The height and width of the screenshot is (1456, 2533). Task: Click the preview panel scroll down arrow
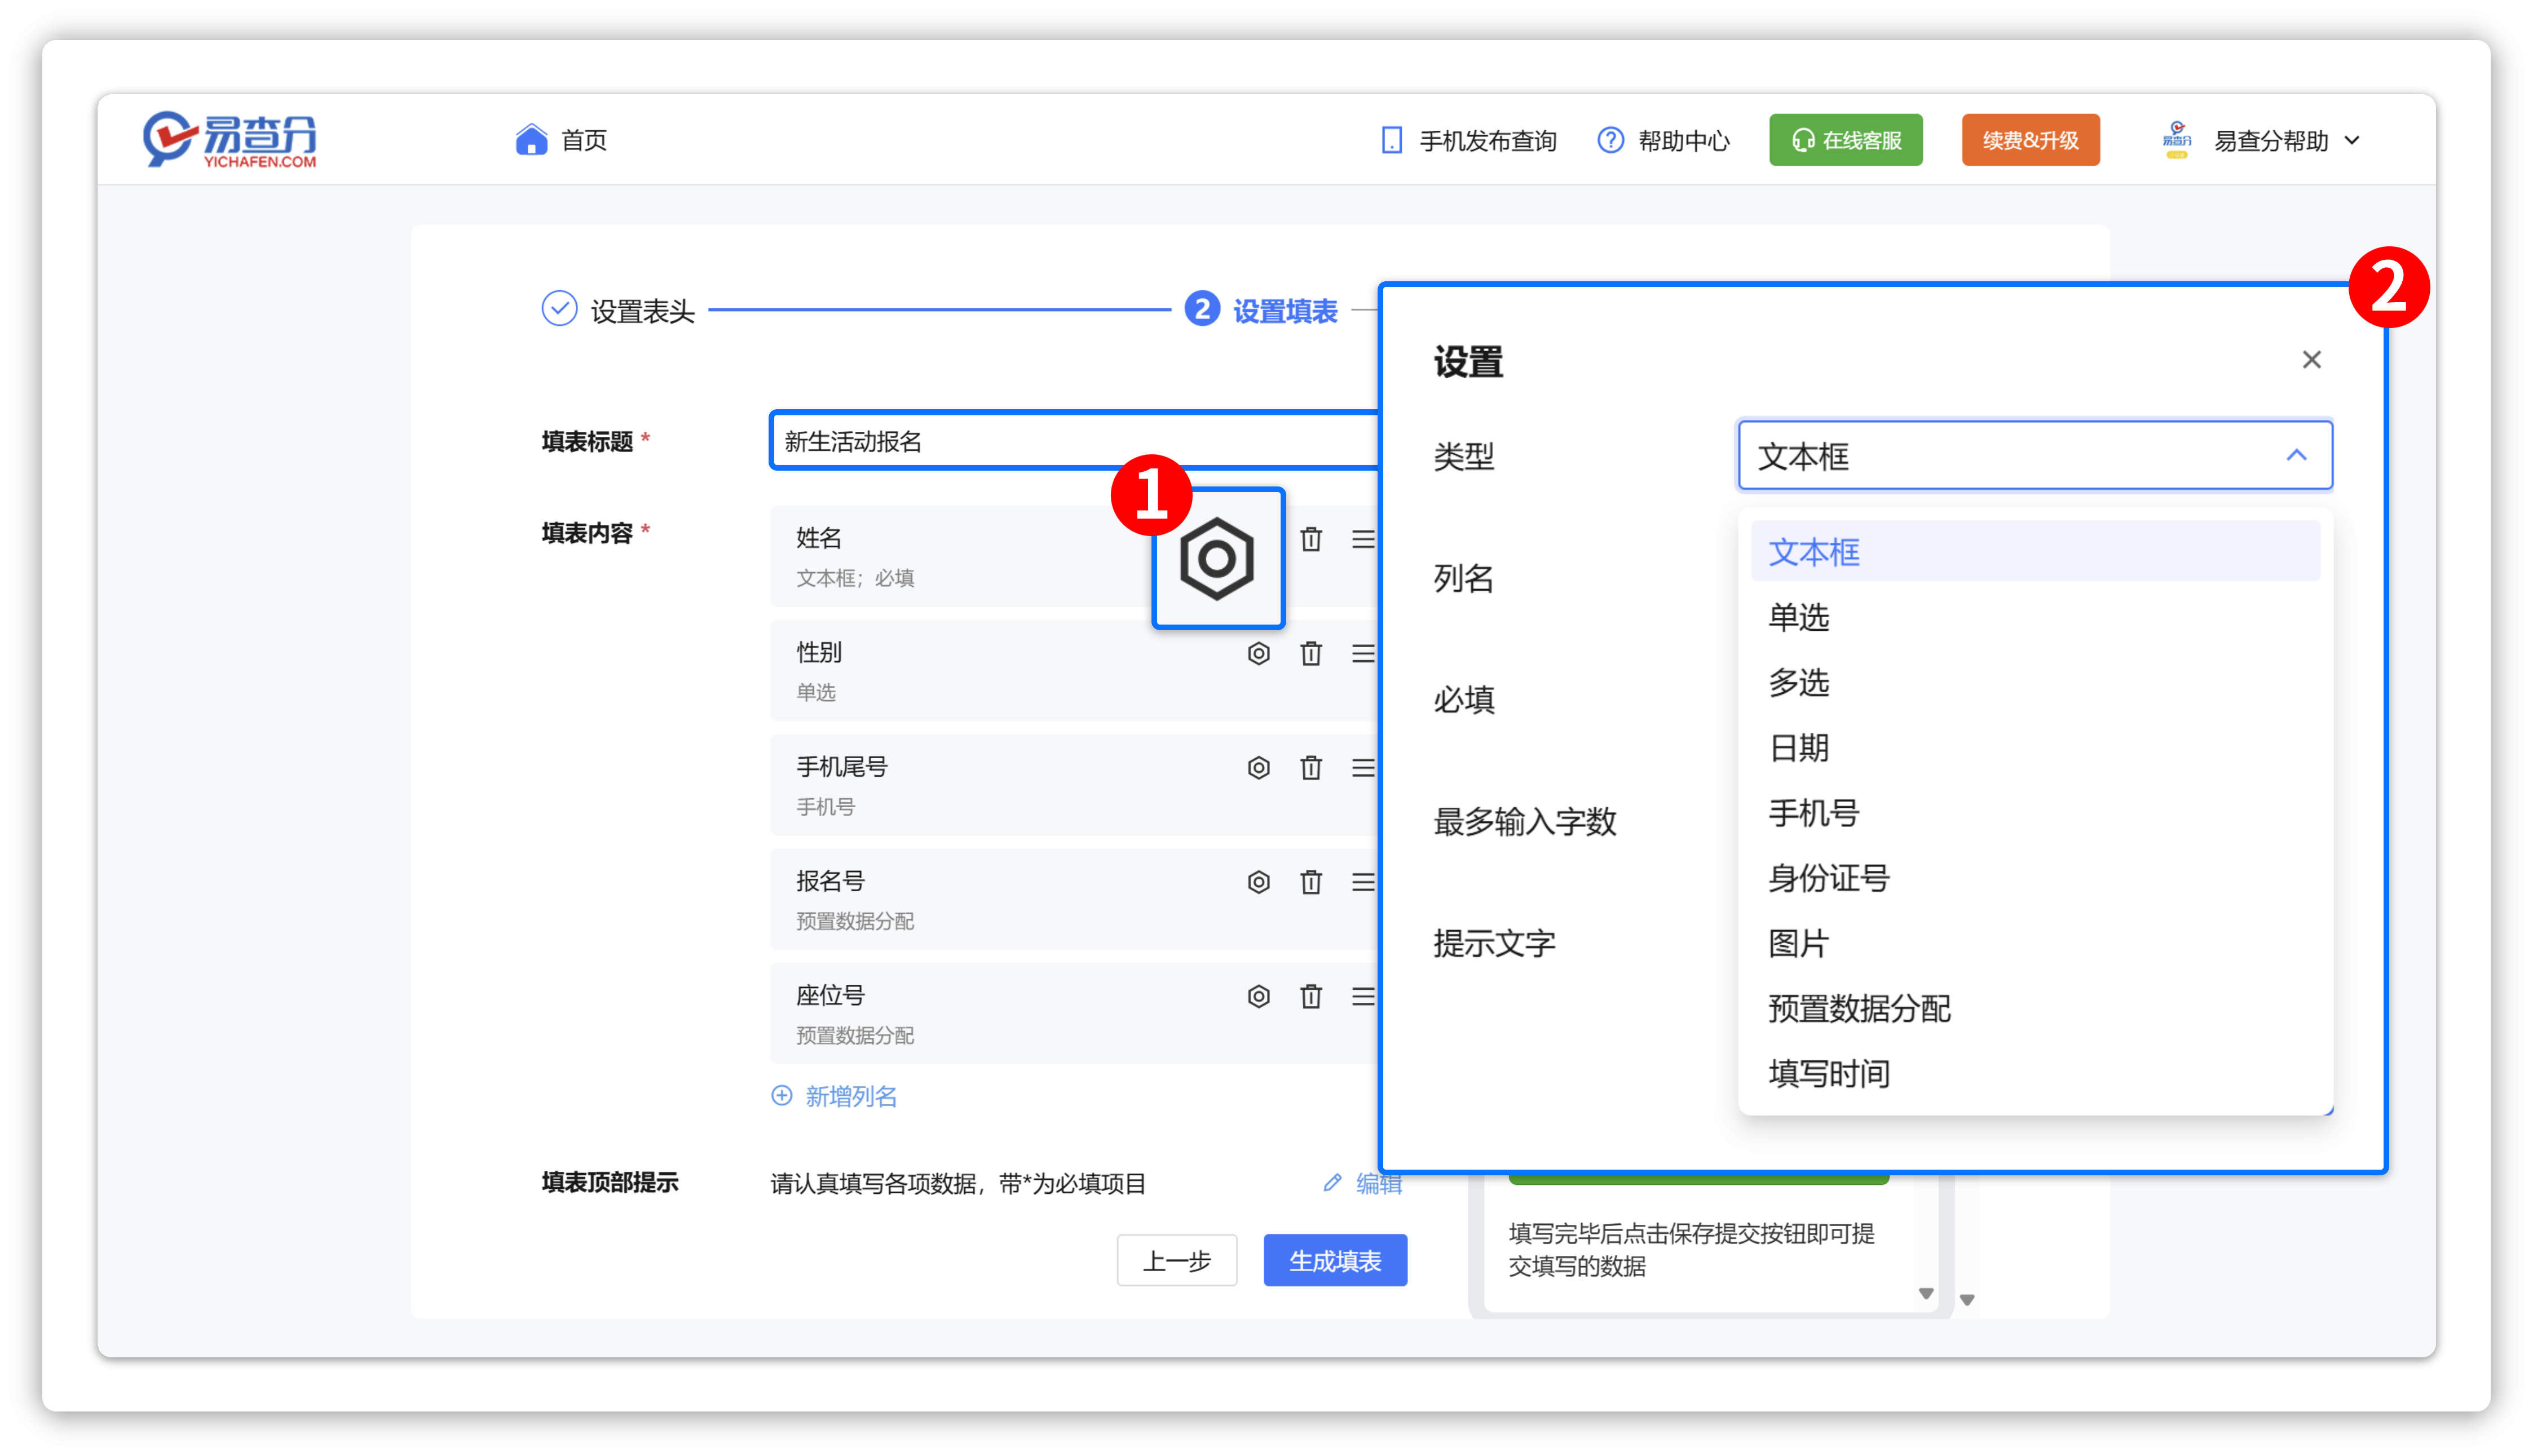[1925, 1293]
